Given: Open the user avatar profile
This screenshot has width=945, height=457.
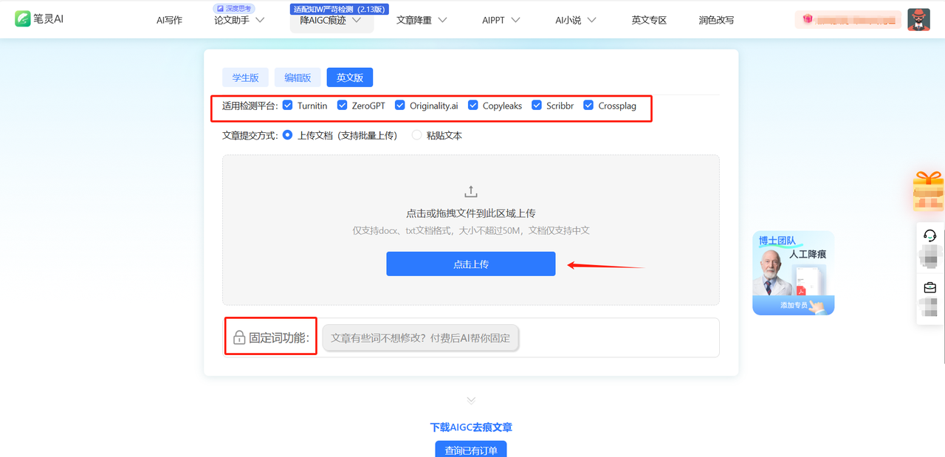Looking at the screenshot, I should [918, 19].
